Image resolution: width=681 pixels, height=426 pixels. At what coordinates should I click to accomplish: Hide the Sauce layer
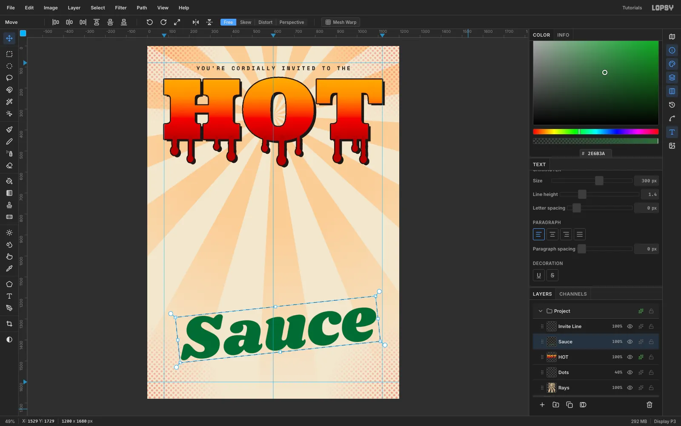630,342
